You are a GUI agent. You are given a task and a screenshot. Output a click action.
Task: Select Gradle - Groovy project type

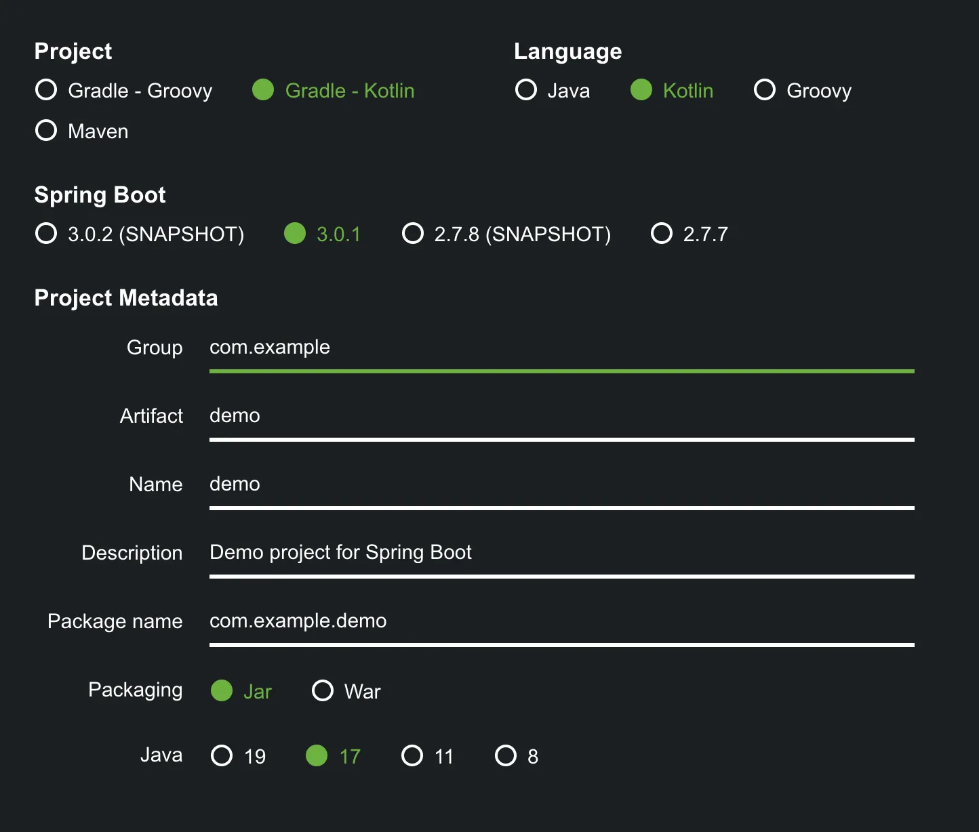pos(46,90)
